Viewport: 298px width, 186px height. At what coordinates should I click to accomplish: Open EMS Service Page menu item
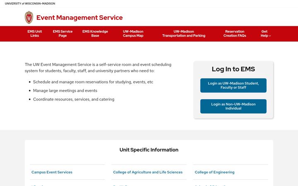62,33
